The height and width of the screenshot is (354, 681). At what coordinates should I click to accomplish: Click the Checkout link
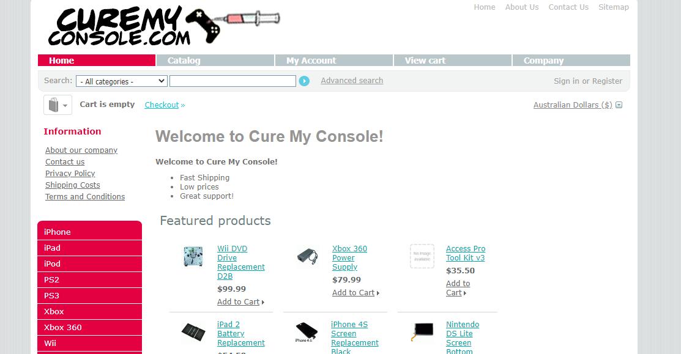(162, 105)
